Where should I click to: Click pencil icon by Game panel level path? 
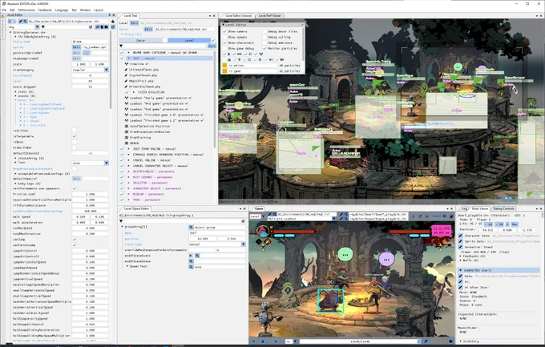coord(270,215)
